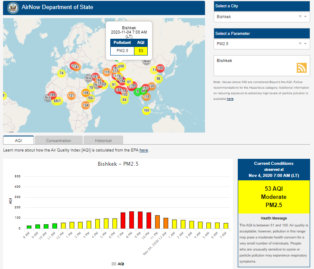Clear the Bishkek city selection

point(300,16)
